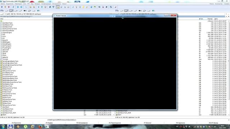Click the first drive icon in right drive bar
Screen dimensions: 230x129
tap(117, 11)
